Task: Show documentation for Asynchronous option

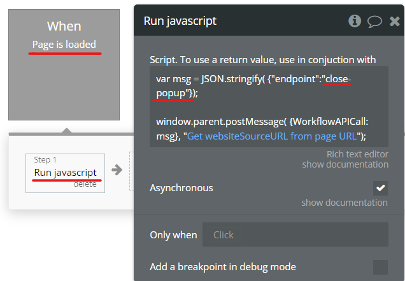Action: pyautogui.click(x=344, y=203)
